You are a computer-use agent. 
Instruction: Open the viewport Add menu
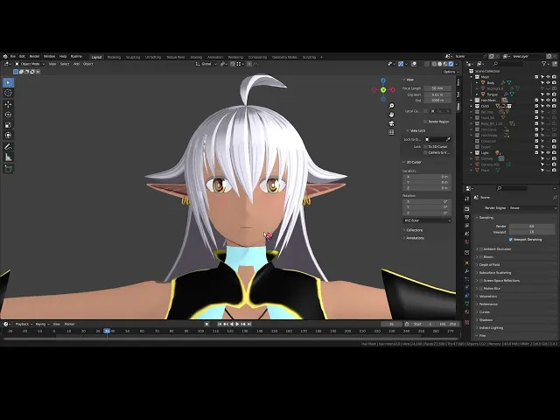pos(76,64)
